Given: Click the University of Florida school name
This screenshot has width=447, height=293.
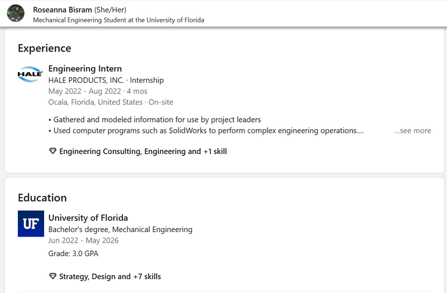Looking at the screenshot, I should [88, 218].
